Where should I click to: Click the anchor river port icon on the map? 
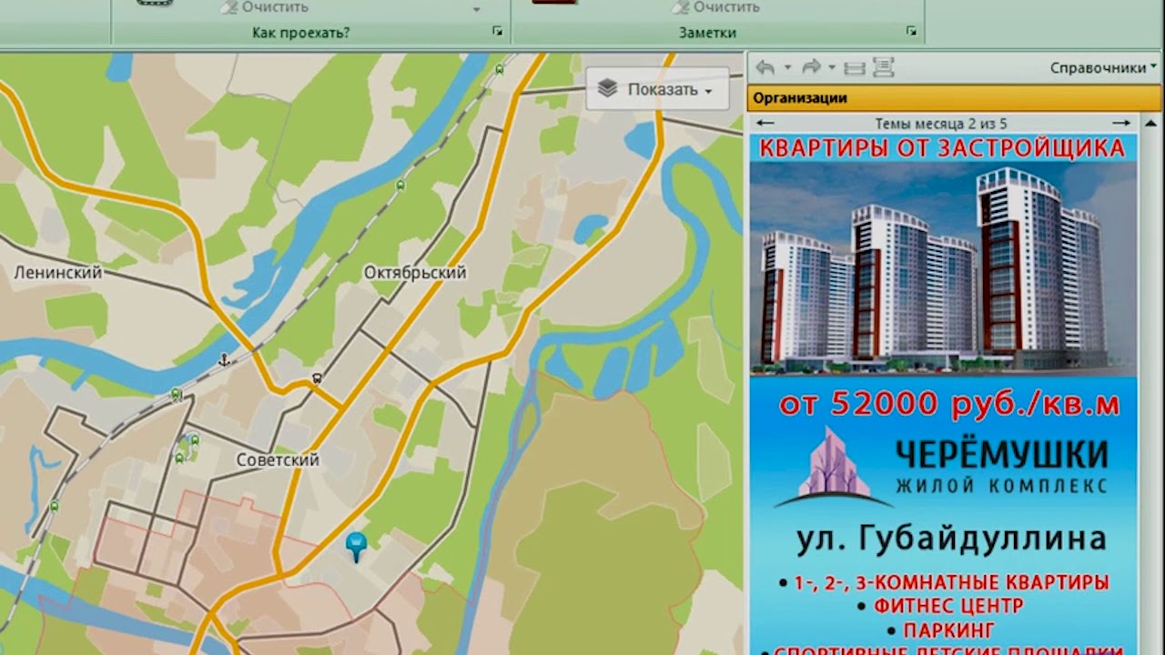pyautogui.click(x=224, y=362)
